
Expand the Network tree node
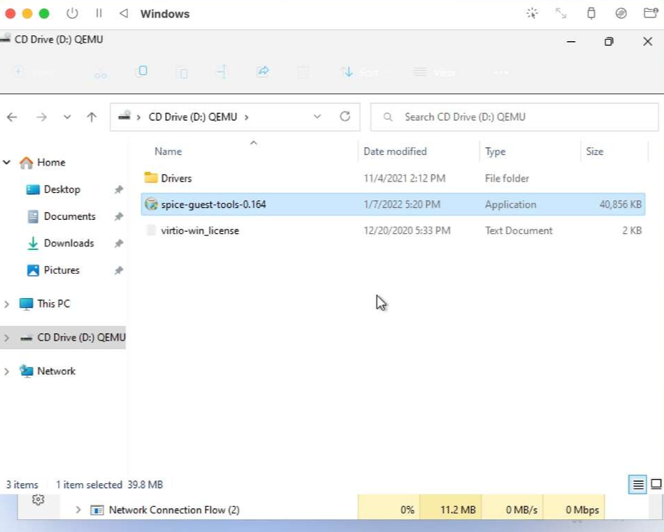(7, 371)
